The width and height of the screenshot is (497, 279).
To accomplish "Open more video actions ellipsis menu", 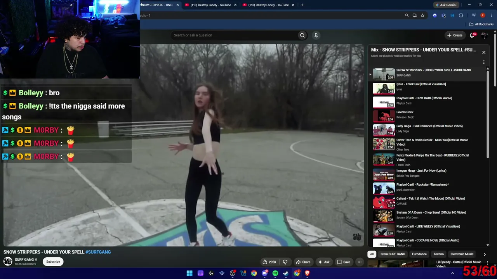I will [x=360, y=262].
